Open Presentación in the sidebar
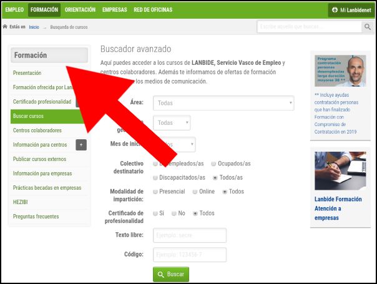Screen dimensions: 377x284 click(x=27, y=73)
